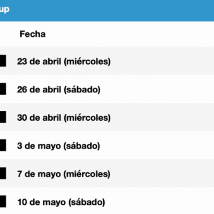Select the black square beside 10 de mayo
The image size is (214, 214).
[x=3, y=202]
